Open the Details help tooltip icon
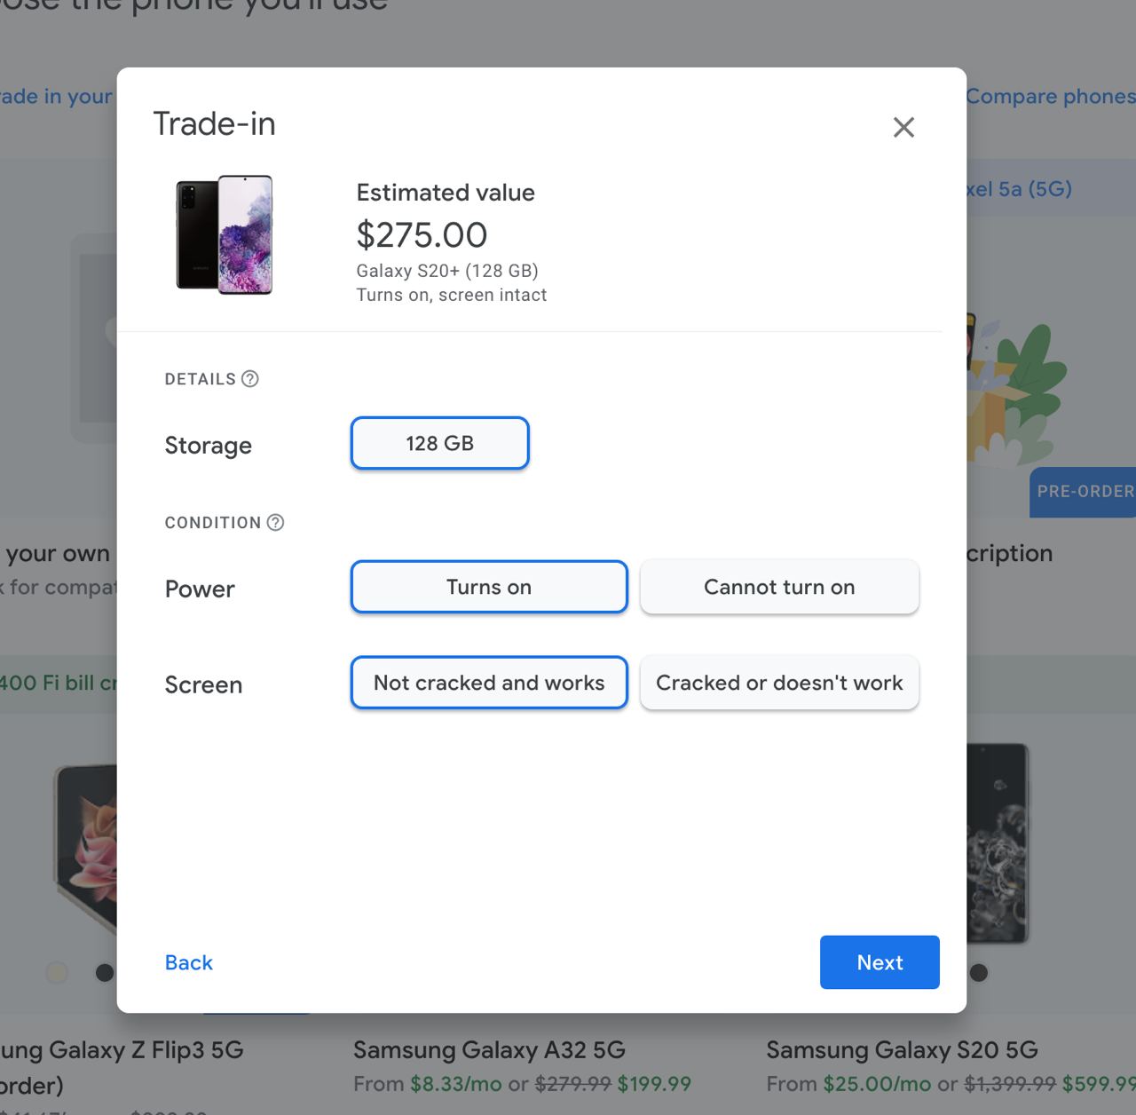This screenshot has width=1136, height=1115. pos(249,378)
